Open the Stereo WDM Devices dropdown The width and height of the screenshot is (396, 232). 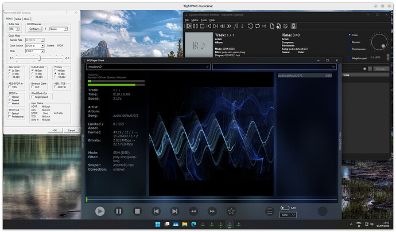(x=59, y=29)
